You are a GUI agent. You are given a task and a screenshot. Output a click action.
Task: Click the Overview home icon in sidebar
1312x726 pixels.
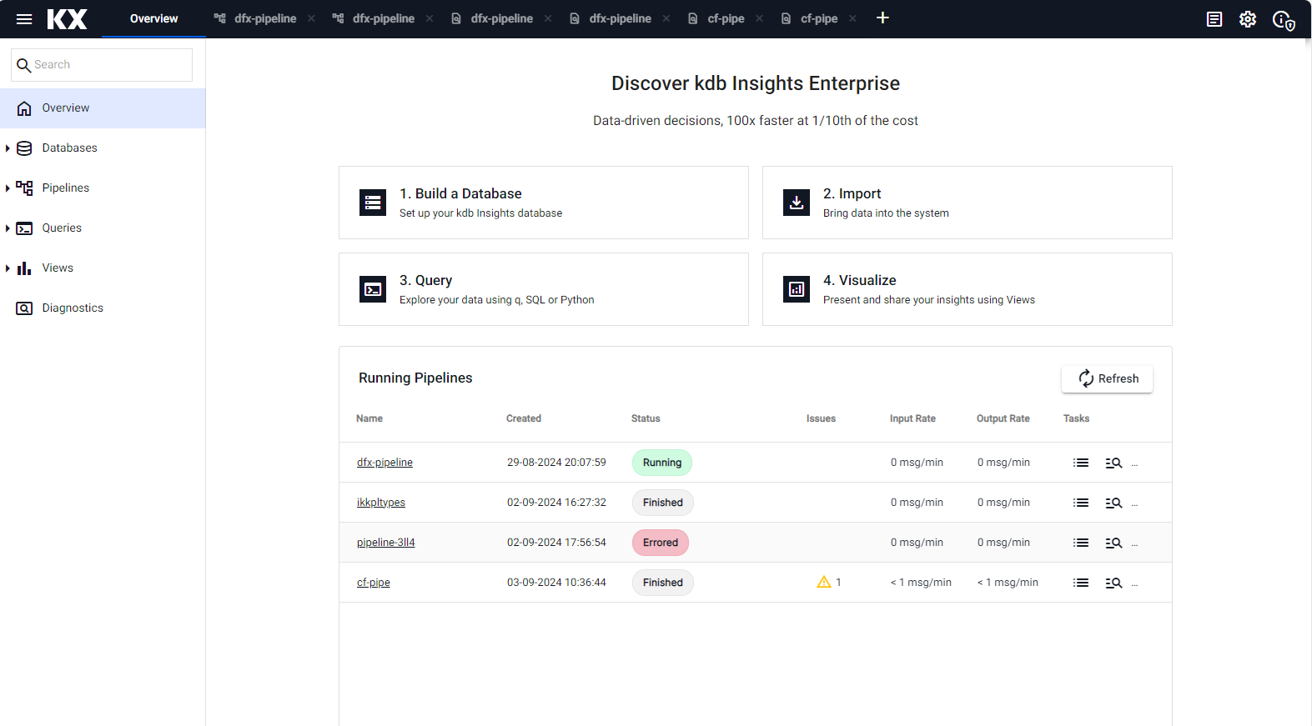coord(24,108)
